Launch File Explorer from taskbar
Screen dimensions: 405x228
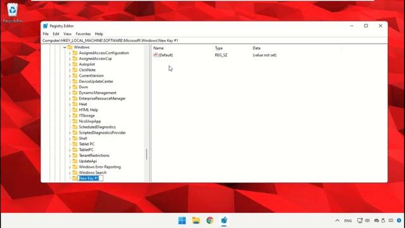click(x=196, y=220)
